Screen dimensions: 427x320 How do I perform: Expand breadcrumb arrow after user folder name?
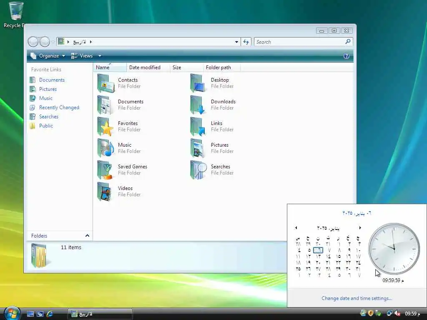(x=90, y=42)
